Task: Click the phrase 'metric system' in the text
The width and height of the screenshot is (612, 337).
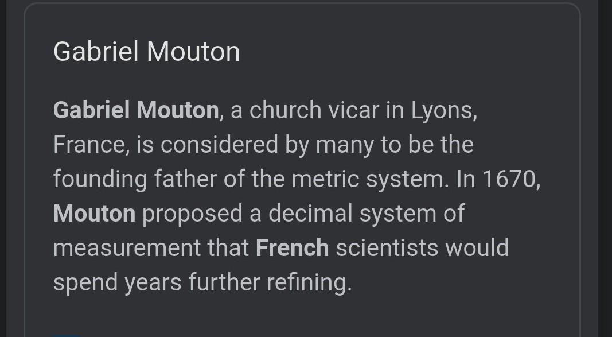Action: coord(368,180)
